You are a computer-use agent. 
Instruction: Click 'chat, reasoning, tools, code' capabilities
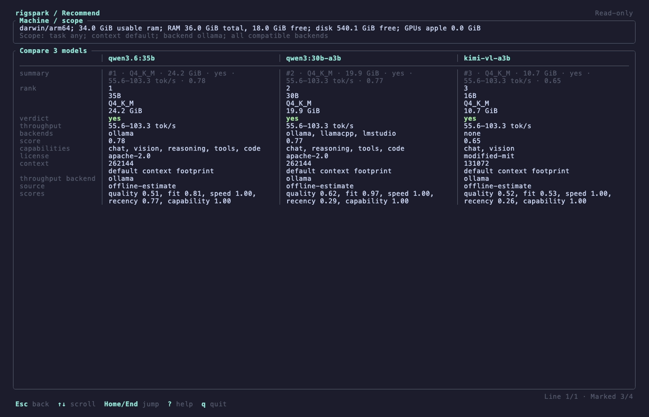pos(345,149)
